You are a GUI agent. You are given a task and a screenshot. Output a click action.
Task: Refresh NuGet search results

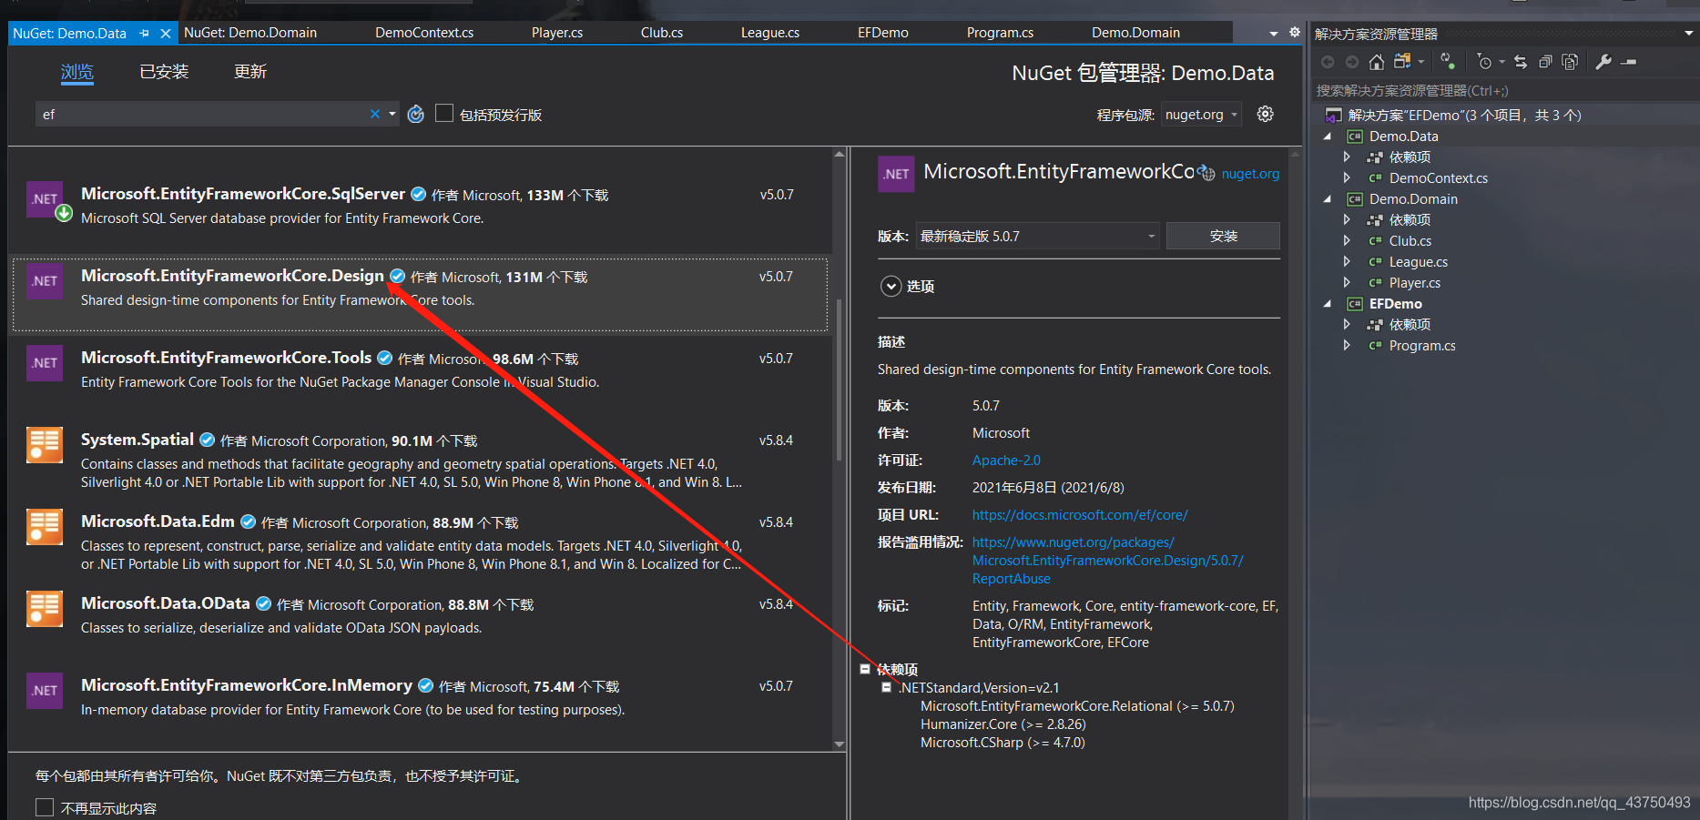point(416,115)
